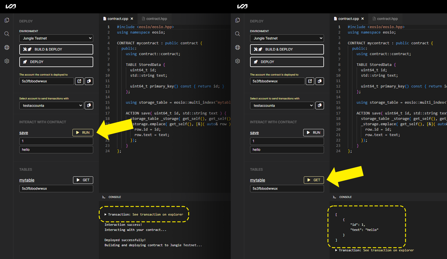The width and height of the screenshot is (447, 259).
Task: Click deployed account field 5s3fbbodwwux, left panel
Action: click(x=47, y=81)
